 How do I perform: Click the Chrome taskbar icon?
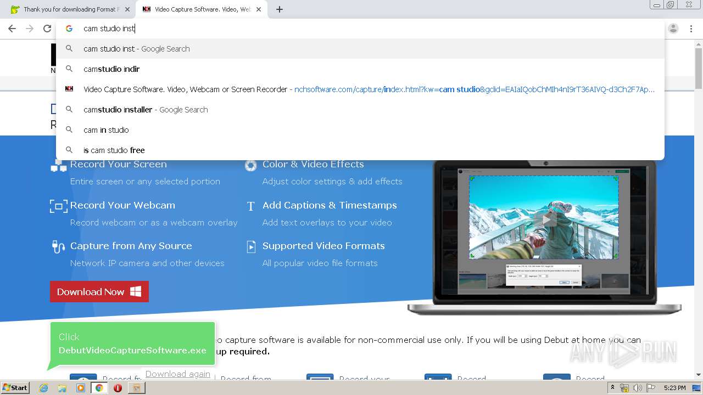tap(99, 388)
